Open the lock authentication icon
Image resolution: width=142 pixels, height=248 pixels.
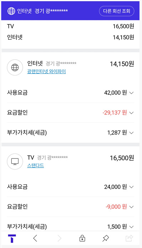pos(82,238)
